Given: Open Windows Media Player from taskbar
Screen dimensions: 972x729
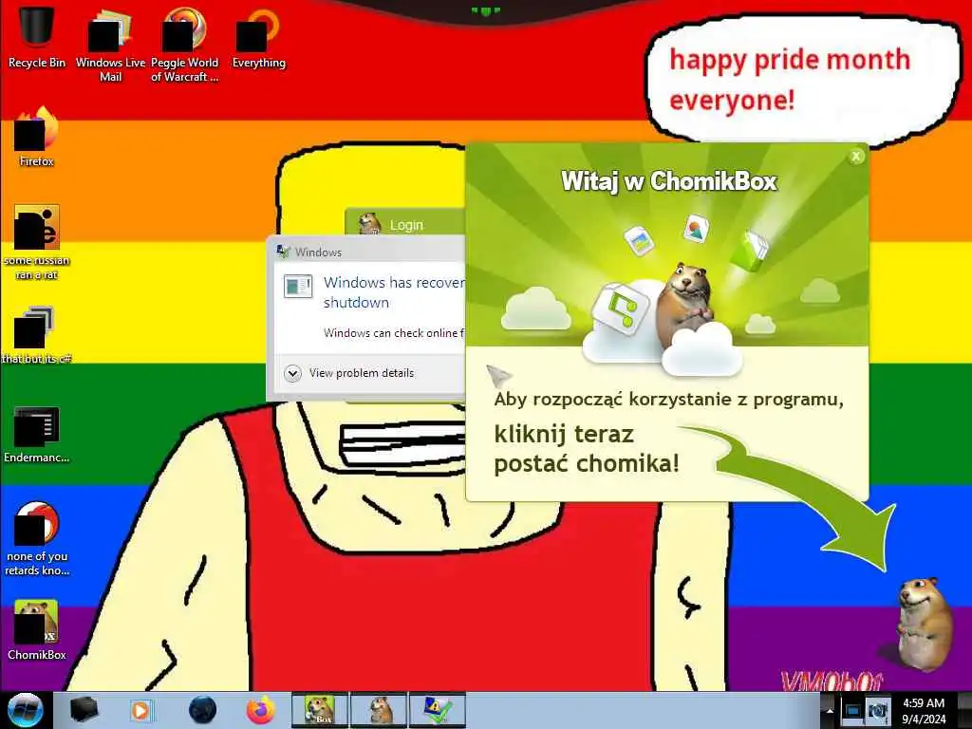Looking at the screenshot, I should [x=140, y=710].
